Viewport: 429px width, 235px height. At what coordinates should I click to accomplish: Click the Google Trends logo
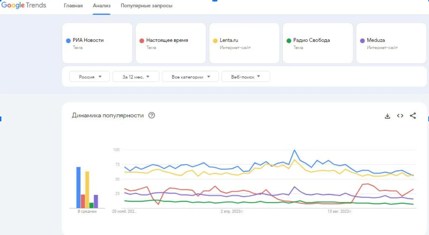24,6
